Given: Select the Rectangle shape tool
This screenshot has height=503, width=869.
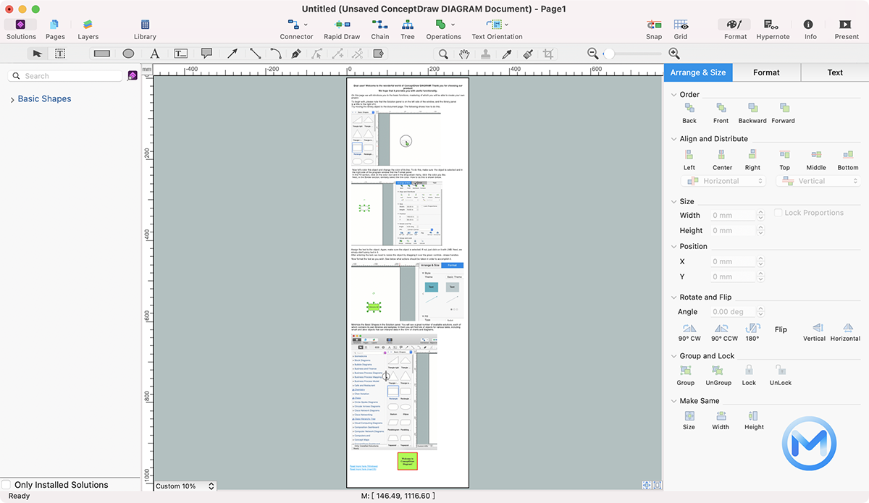Looking at the screenshot, I should [102, 54].
